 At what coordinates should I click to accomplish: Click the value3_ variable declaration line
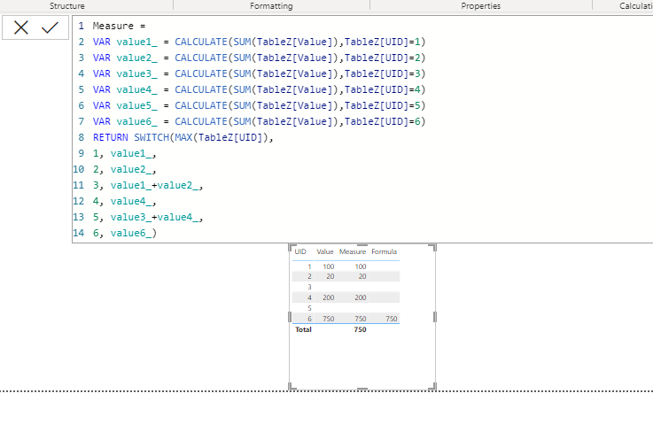point(259,73)
